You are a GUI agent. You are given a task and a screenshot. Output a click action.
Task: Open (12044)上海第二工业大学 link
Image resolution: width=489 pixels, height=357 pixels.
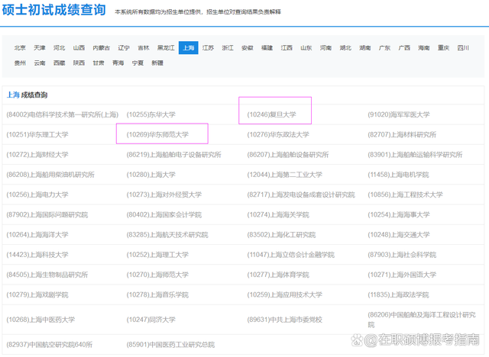pos(285,175)
